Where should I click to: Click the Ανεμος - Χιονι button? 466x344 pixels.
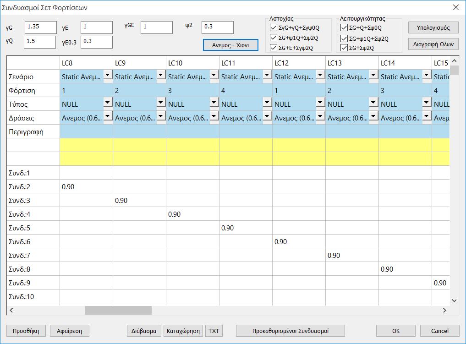point(230,45)
